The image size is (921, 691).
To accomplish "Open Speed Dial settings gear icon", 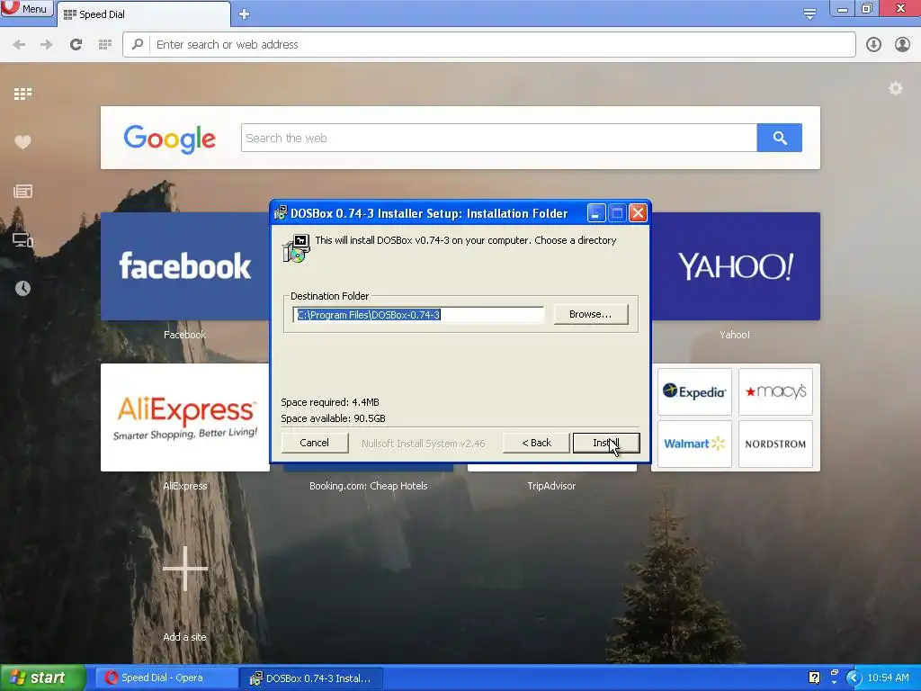I will point(895,89).
